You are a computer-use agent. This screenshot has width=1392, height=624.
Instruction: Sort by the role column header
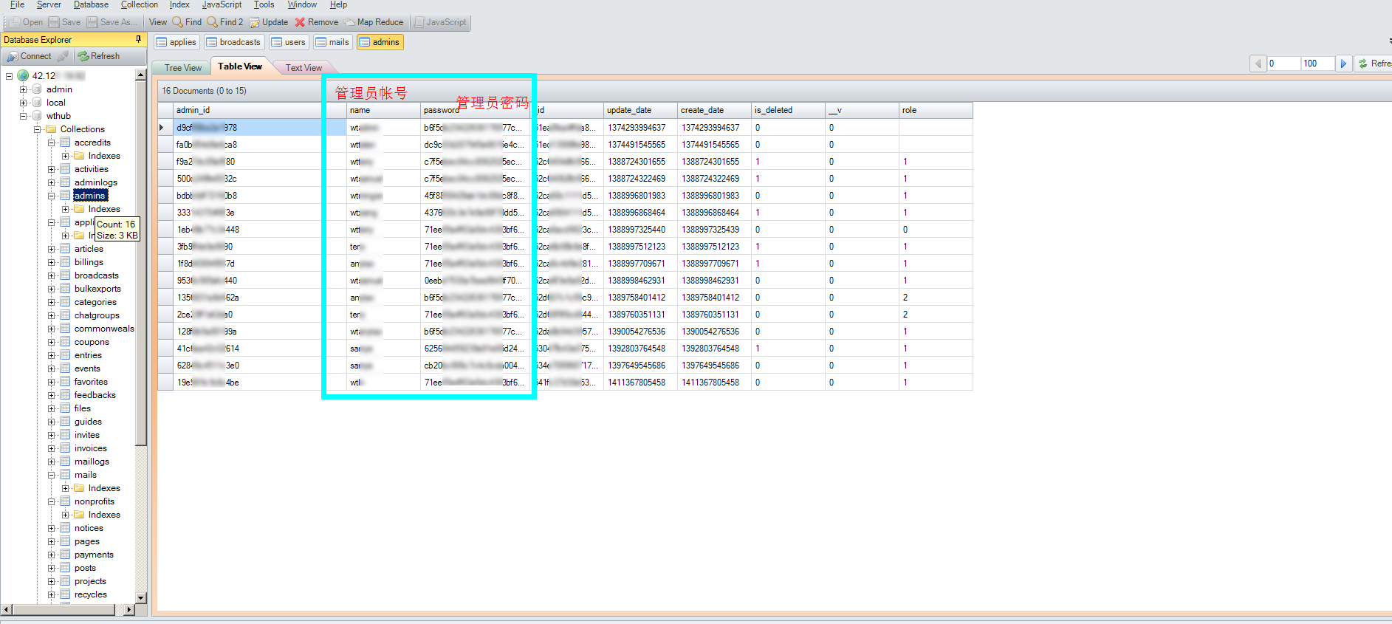click(x=936, y=110)
